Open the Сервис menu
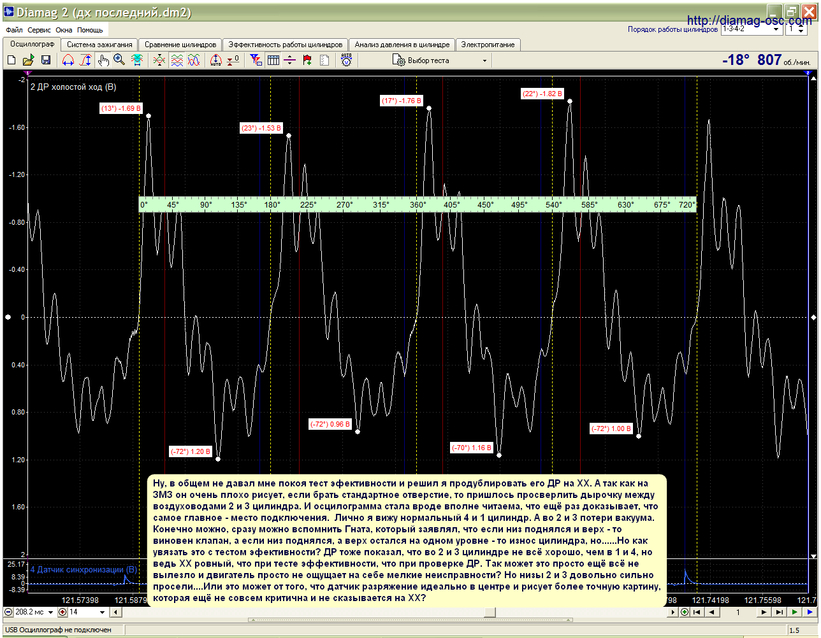 click(40, 30)
